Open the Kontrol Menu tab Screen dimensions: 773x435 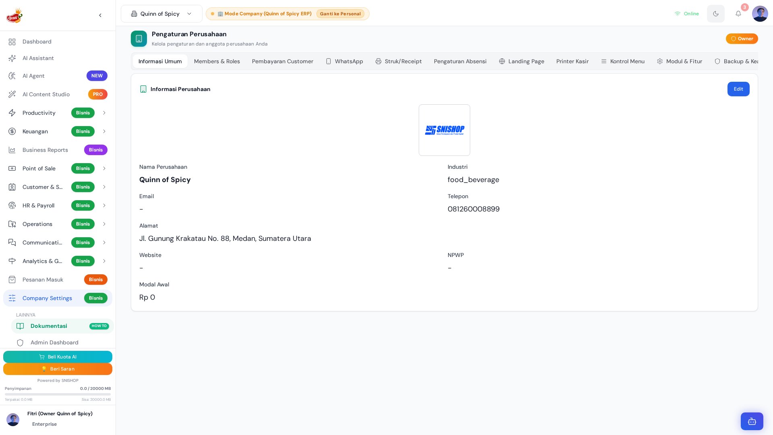coord(622,61)
